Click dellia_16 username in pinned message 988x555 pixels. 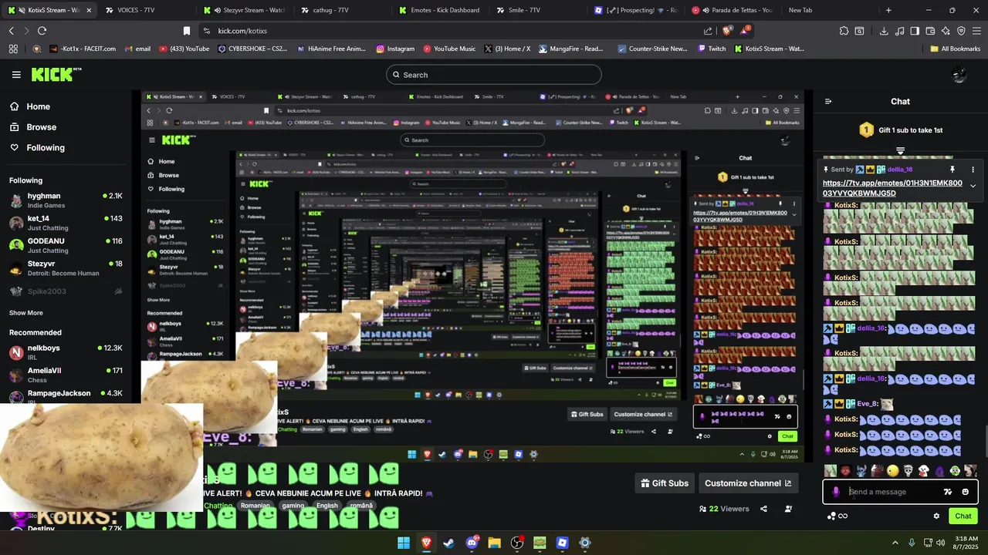click(900, 170)
